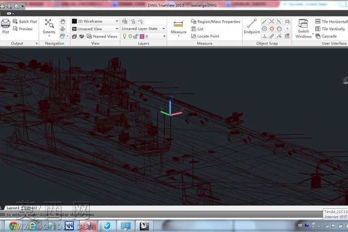Open the Word taskbar icon
The height and width of the screenshot is (232, 348).
[69, 226]
